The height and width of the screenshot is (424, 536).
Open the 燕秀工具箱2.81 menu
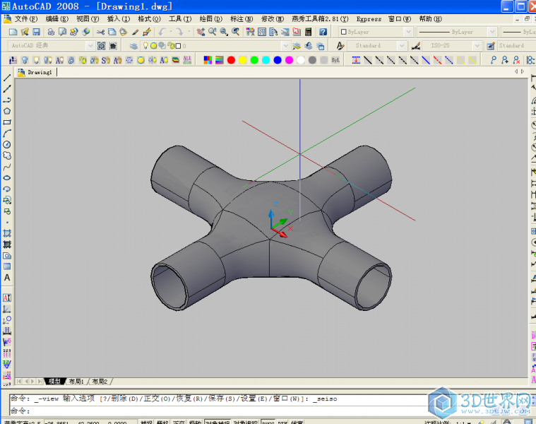pyautogui.click(x=320, y=19)
